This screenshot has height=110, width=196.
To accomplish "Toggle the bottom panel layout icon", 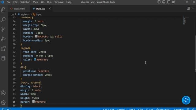I will pos(164,2).
